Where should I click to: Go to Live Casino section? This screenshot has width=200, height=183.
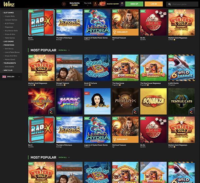tap(8, 41)
